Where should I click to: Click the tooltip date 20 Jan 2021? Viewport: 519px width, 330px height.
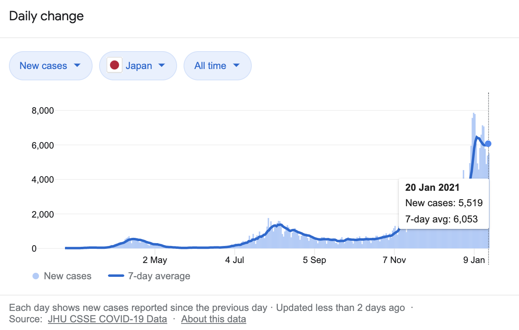click(432, 187)
